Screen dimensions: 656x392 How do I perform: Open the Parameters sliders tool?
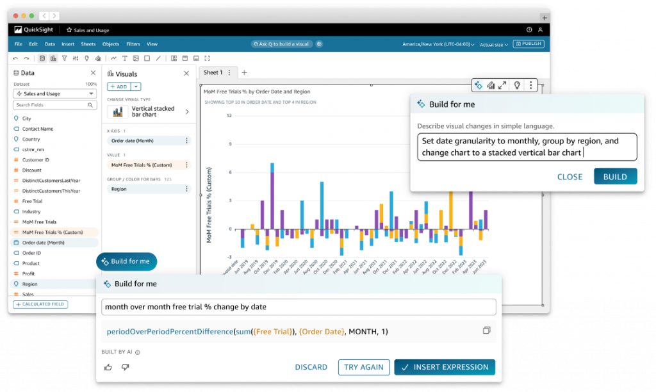tap(76, 58)
